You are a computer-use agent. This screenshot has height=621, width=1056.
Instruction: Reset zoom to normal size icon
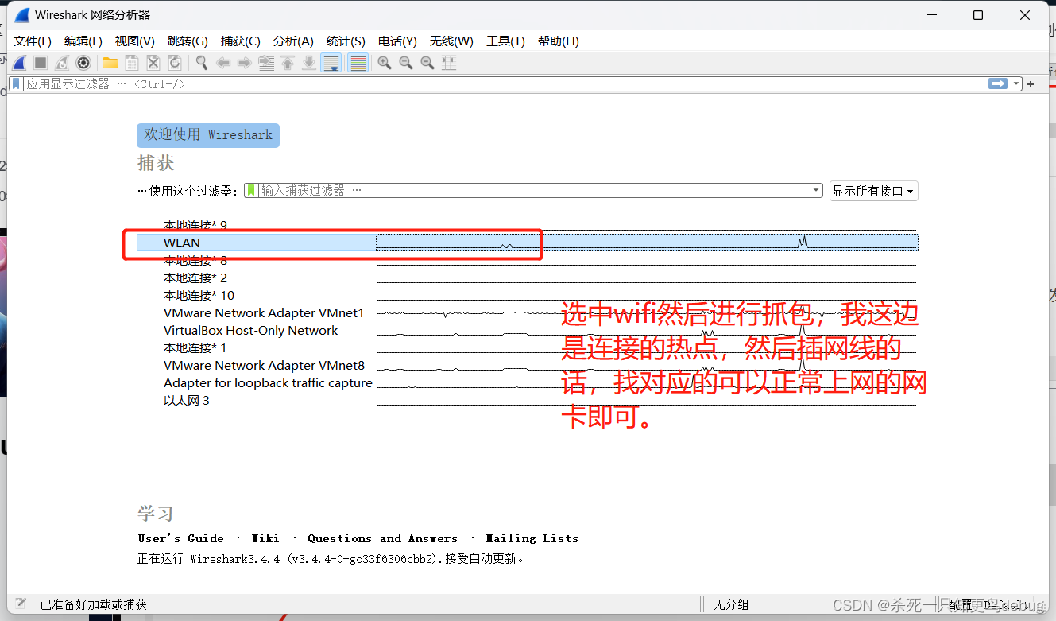pos(427,63)
